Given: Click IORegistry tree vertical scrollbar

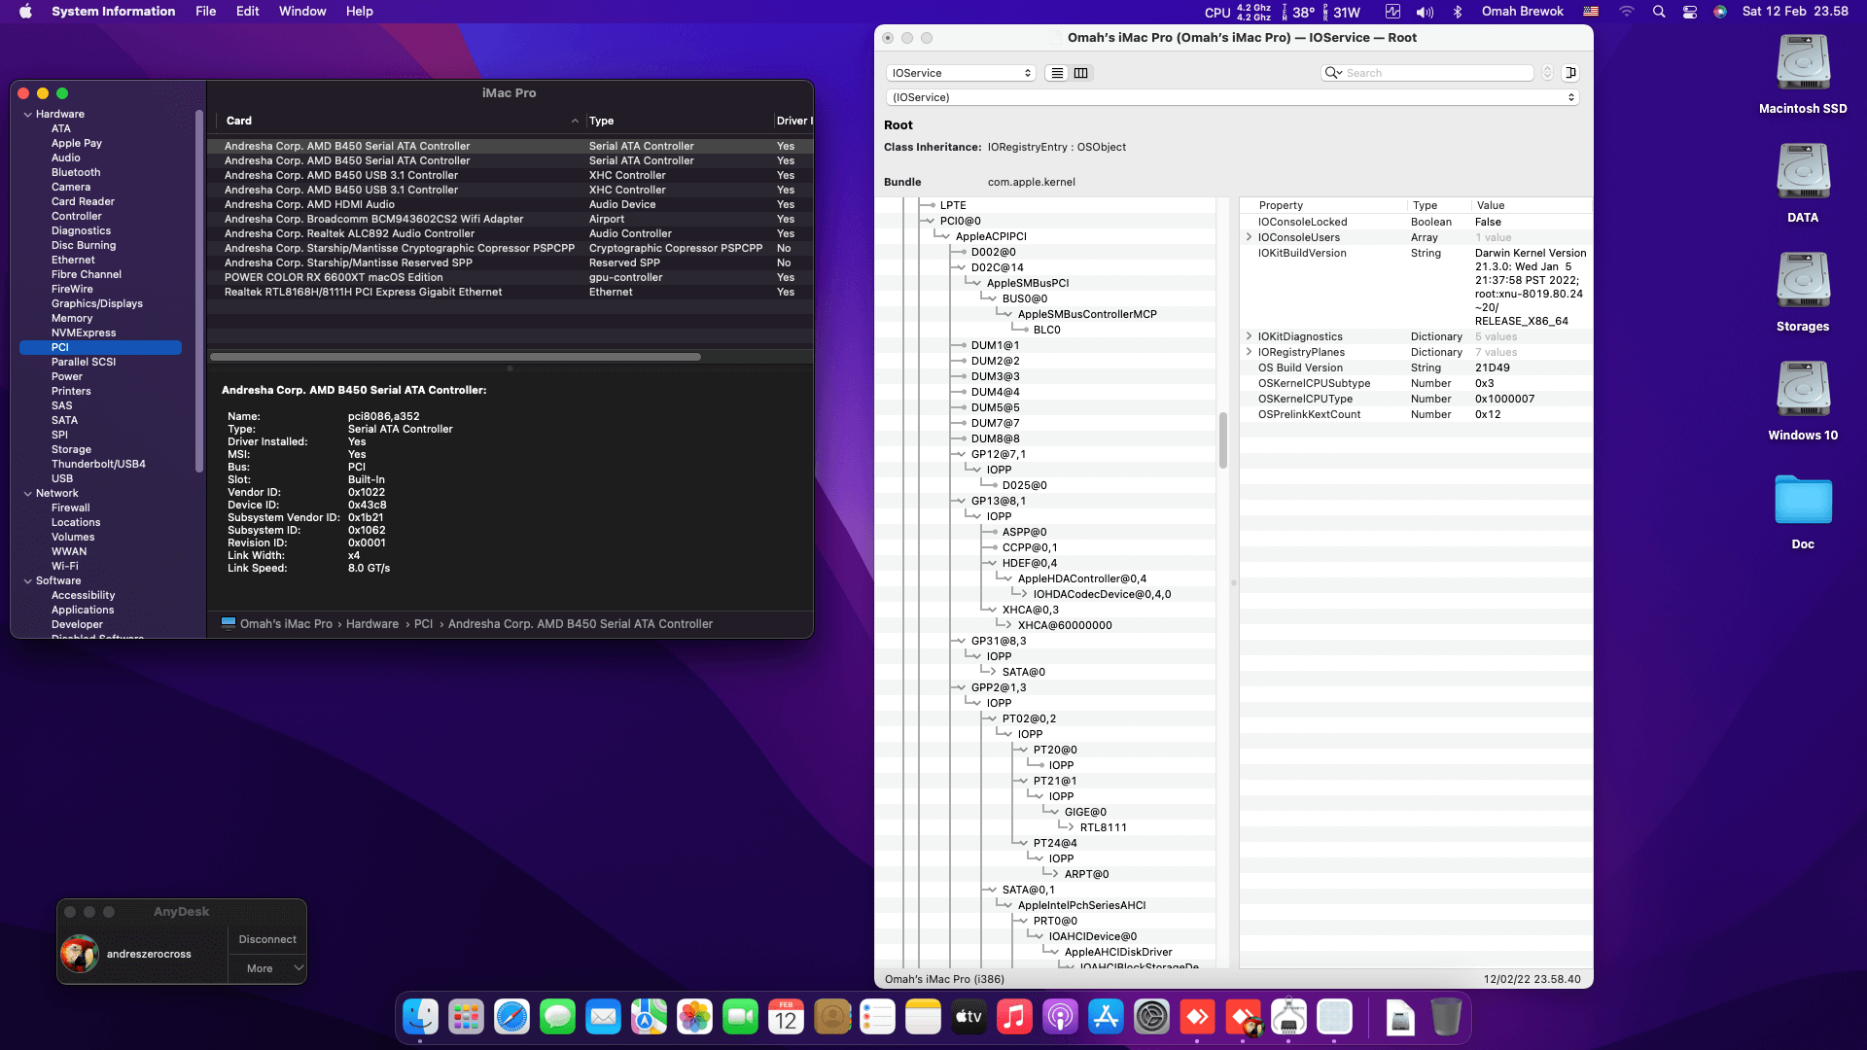Looking at the screenshot, I should tap(1222, 439).
